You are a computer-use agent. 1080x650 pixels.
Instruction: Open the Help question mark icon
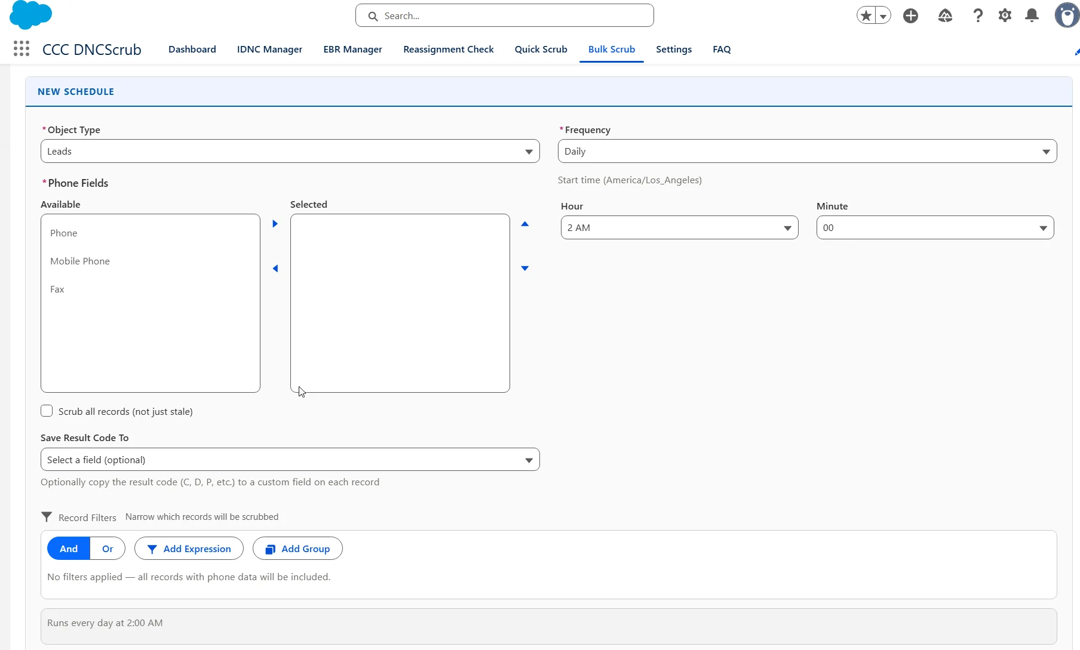click(978, 16)
